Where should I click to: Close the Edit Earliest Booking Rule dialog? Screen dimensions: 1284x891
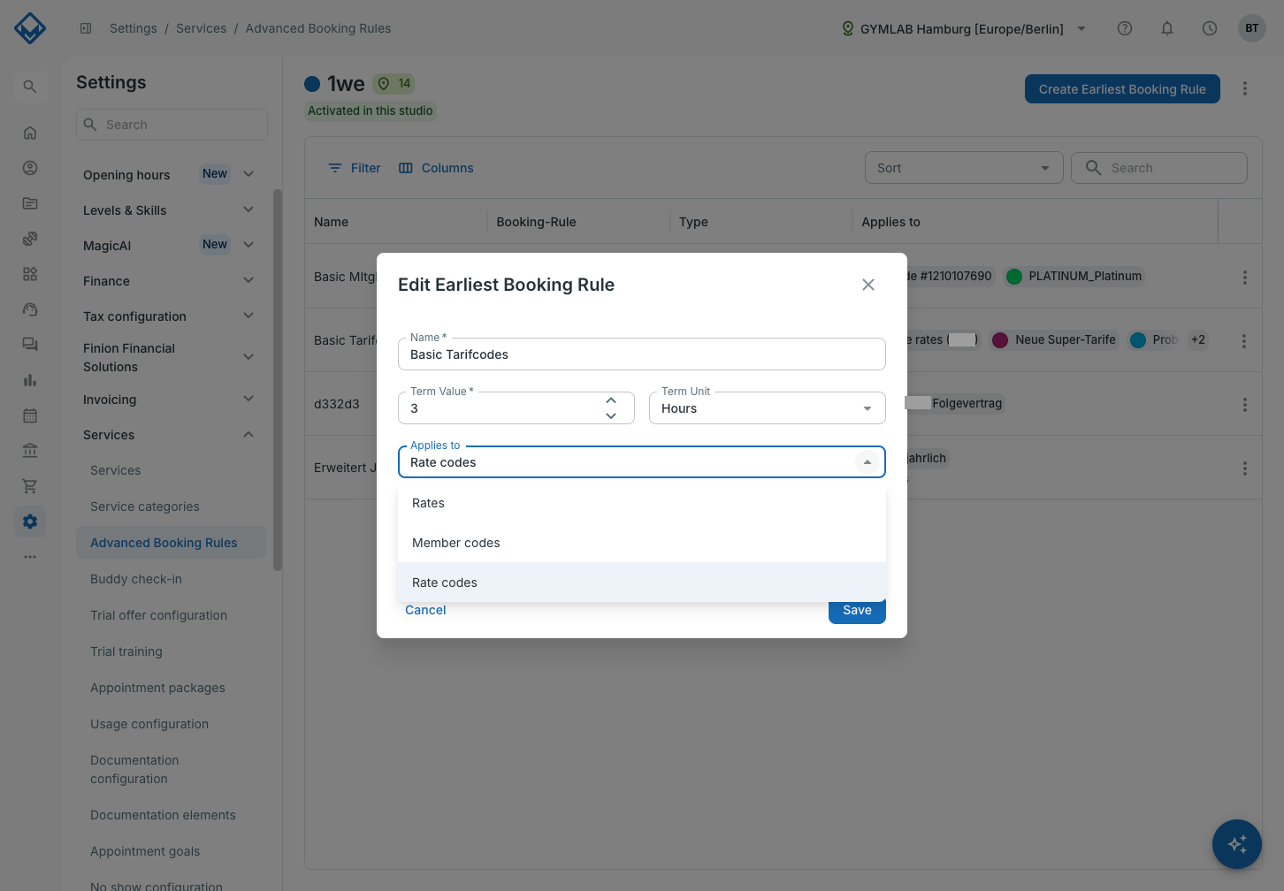(x=868, y=285)
